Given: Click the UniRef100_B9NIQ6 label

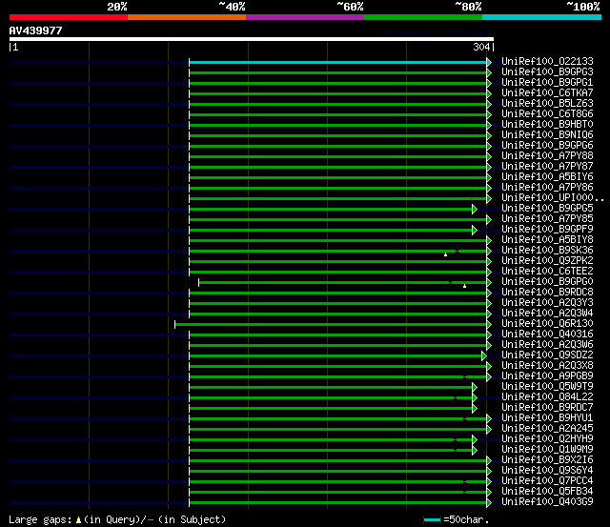Looking at the screenshot, I should pos(547,135).
